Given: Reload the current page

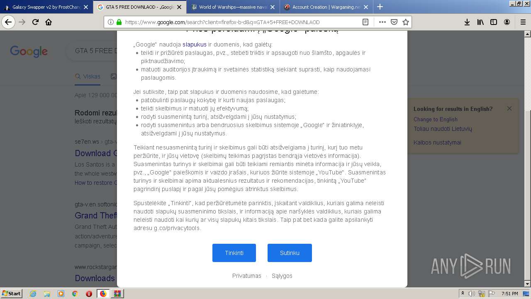Looking at the screenshot, I should (35, 22).
